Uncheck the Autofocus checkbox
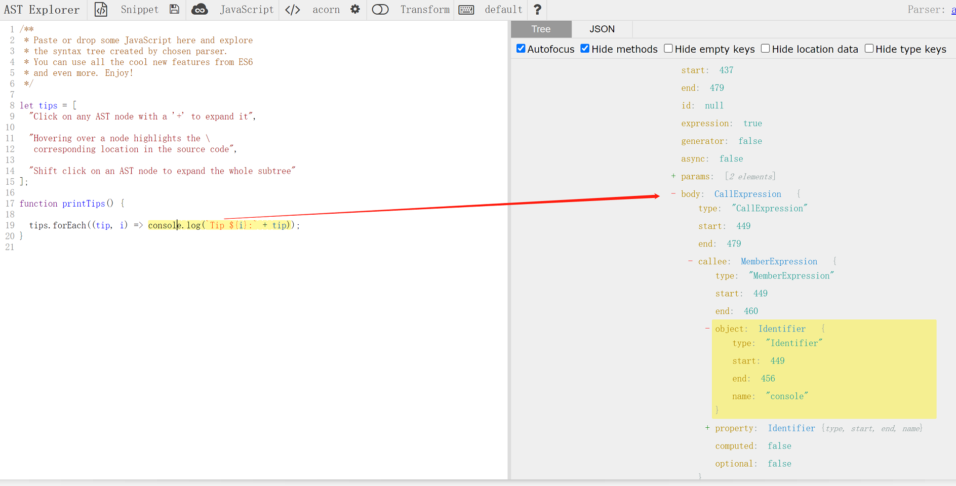The image size is (956, 486). pyautogui.click(x=521, y=48)
